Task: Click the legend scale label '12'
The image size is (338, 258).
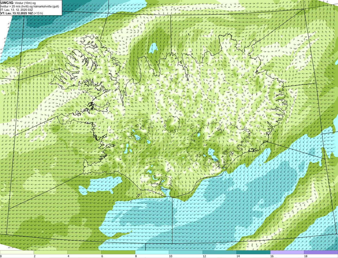Action: (204, 256)
